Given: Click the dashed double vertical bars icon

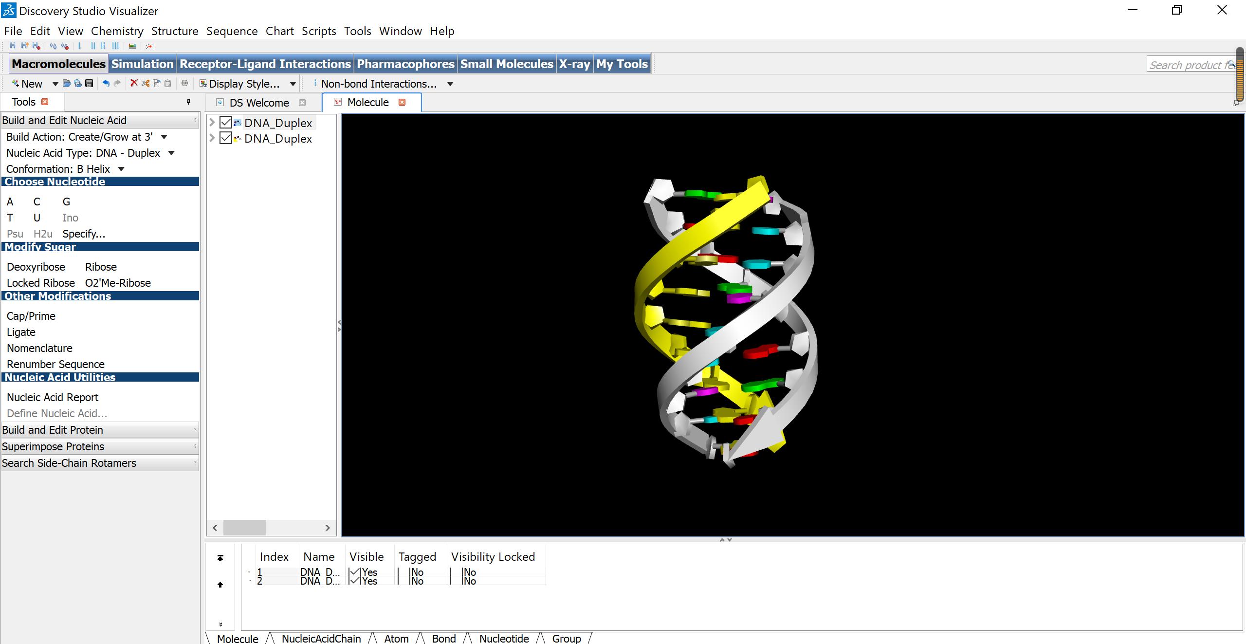Looking at the screenshot, I should (x=103, y=46).
